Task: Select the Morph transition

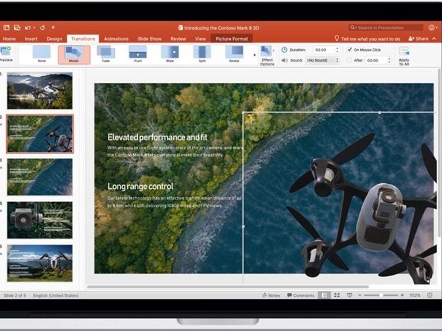Action: 74,54
